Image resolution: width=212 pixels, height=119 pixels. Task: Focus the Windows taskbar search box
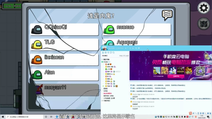click(x=24, y=117)
